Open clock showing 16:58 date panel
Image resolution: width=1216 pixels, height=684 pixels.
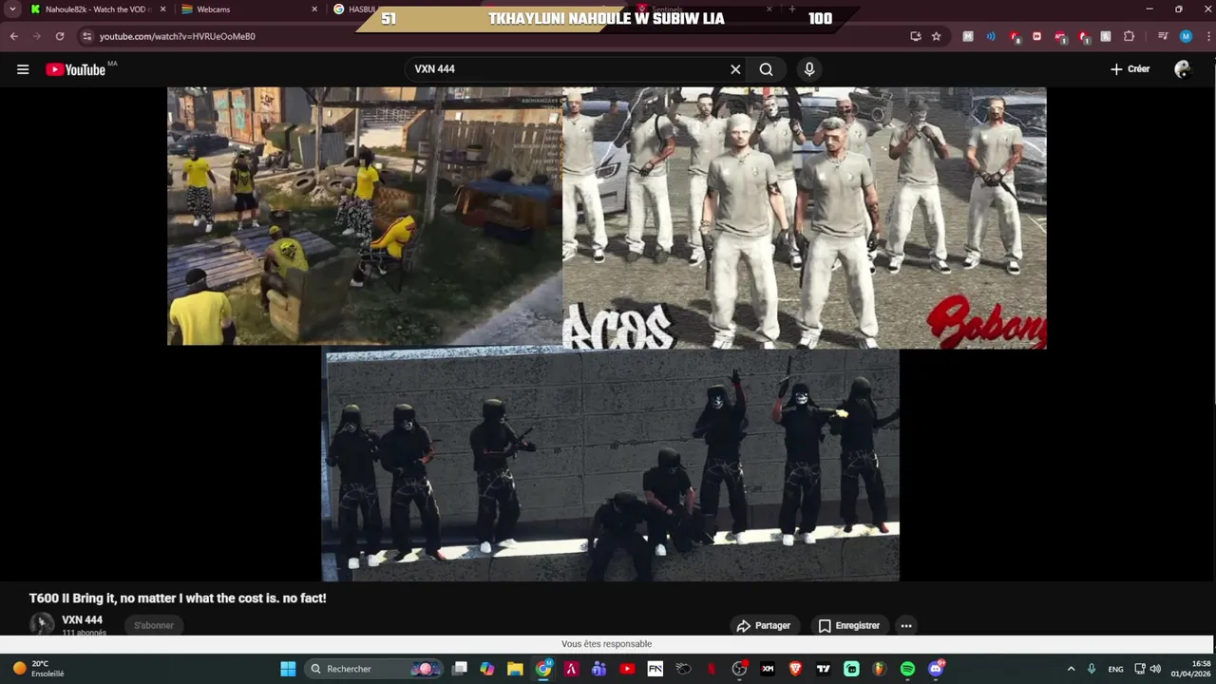(x=1190, y=669)
